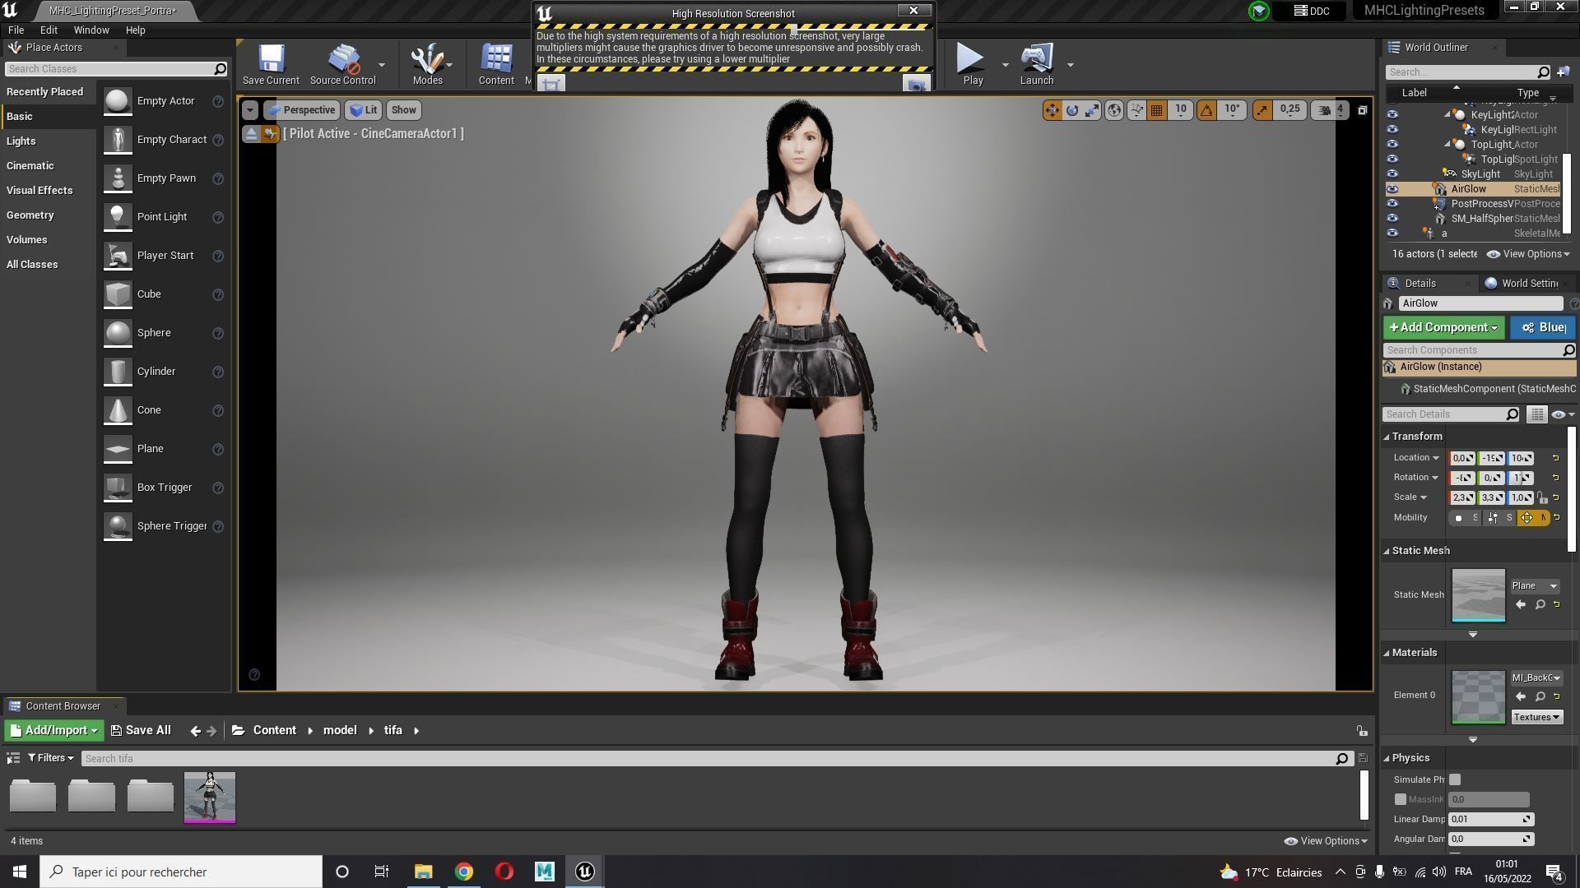Use selected asset arrow for Element 0 material
Screen dimensions: 1580x888
(x=1520, y=697)
